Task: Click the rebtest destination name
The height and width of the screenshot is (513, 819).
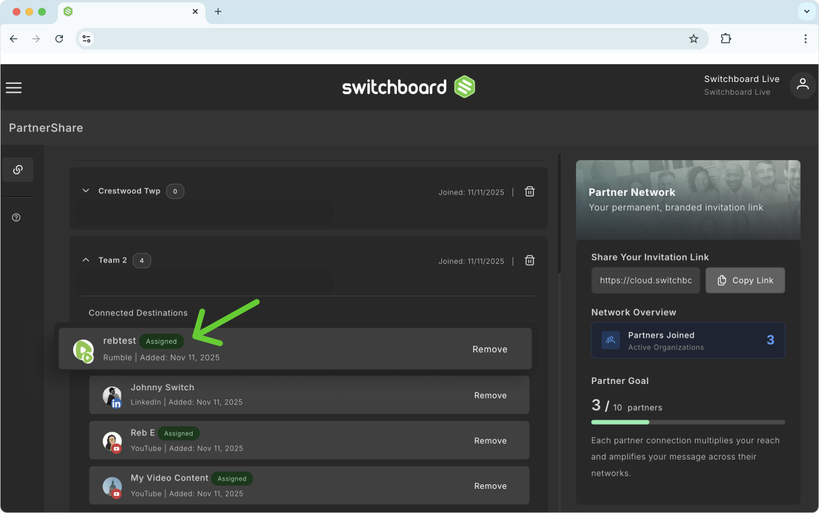Action: pyautogui.click(x=120, y=341)
